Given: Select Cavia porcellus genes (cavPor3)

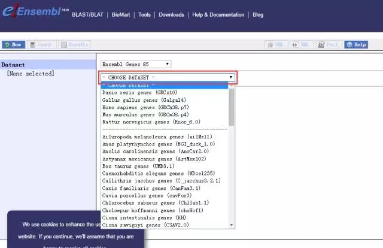Looking at the screenshot, I should 164,196.
